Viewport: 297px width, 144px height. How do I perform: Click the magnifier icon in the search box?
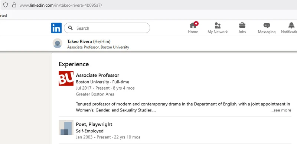pos(71,28)
